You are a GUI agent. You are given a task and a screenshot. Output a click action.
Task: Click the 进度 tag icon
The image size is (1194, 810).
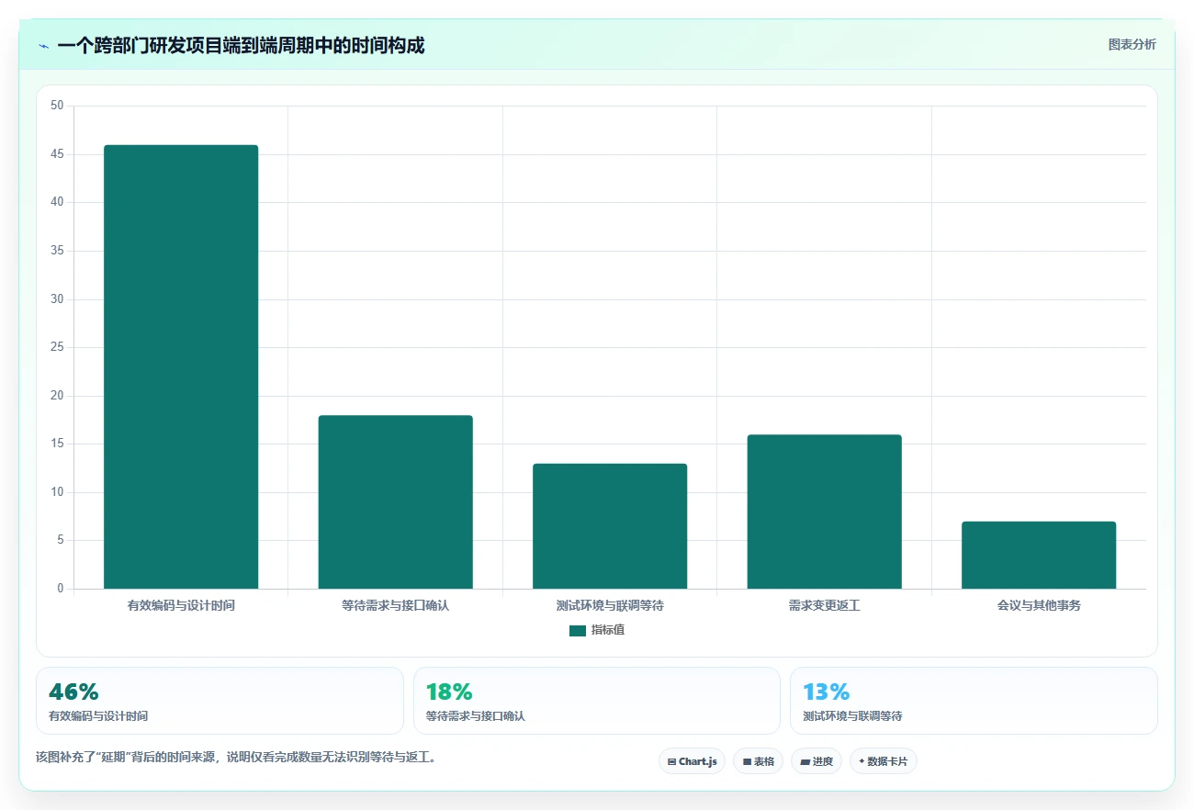coord(805,761)
